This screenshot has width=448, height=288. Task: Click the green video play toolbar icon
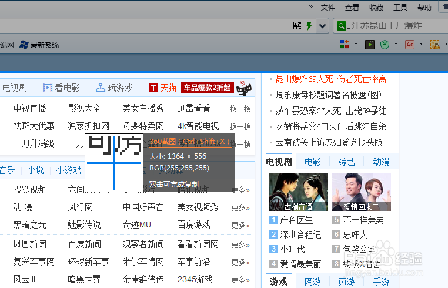pyautogui.click(x=370, y=45)
